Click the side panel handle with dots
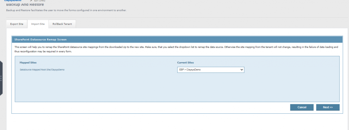Image resolution: width=349 pixels, height=130 pixels. 1,78
